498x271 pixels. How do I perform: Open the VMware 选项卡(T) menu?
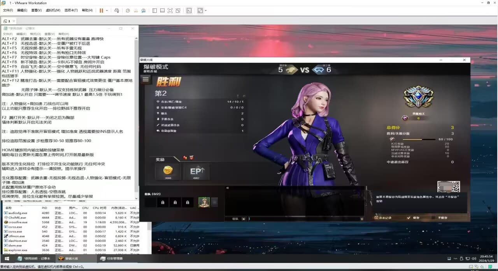71,10
